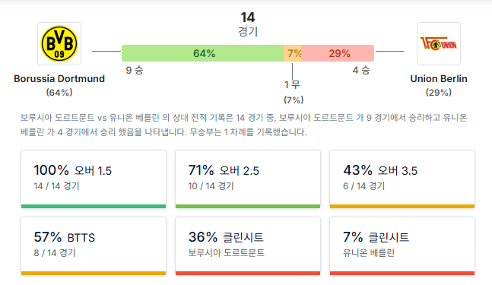Click the 71% 오버 2.5 stat card
Image resolution: width=492 pixels, height=285 pixels.
click(248, 179)
